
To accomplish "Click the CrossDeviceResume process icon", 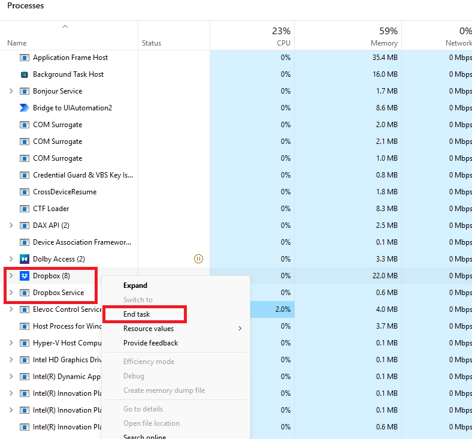I will 25,192.
